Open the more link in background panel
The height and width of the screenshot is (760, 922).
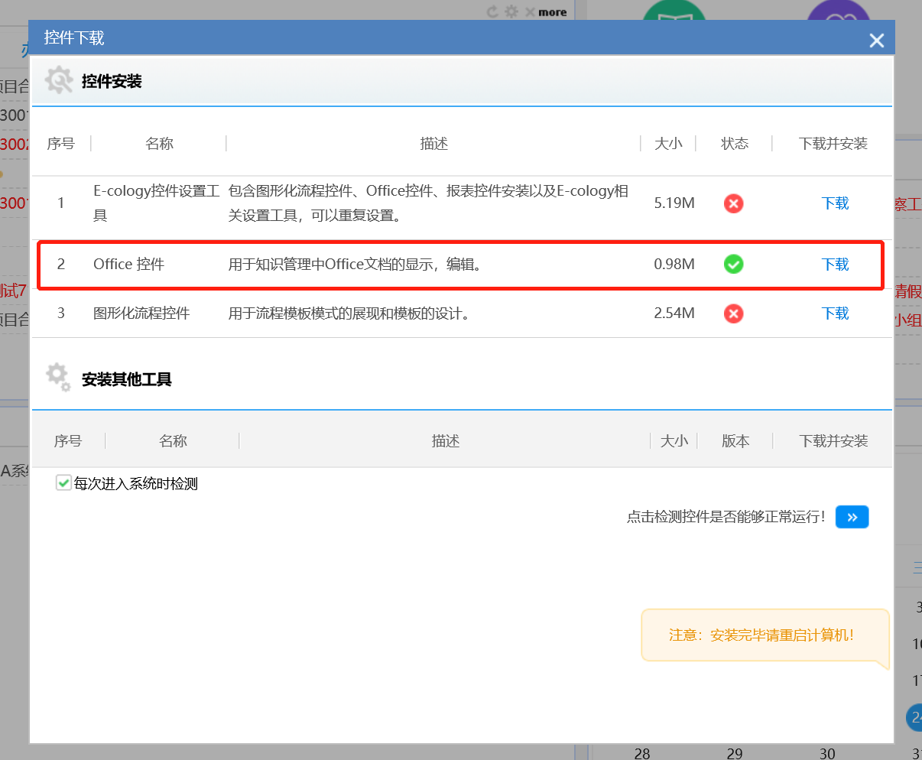pyautogui.click(x=552, y=12)
